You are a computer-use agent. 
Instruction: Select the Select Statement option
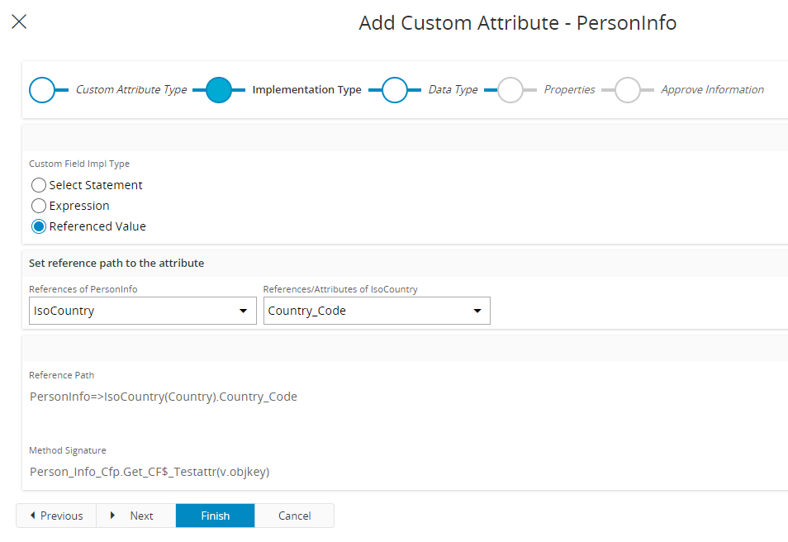38,185
